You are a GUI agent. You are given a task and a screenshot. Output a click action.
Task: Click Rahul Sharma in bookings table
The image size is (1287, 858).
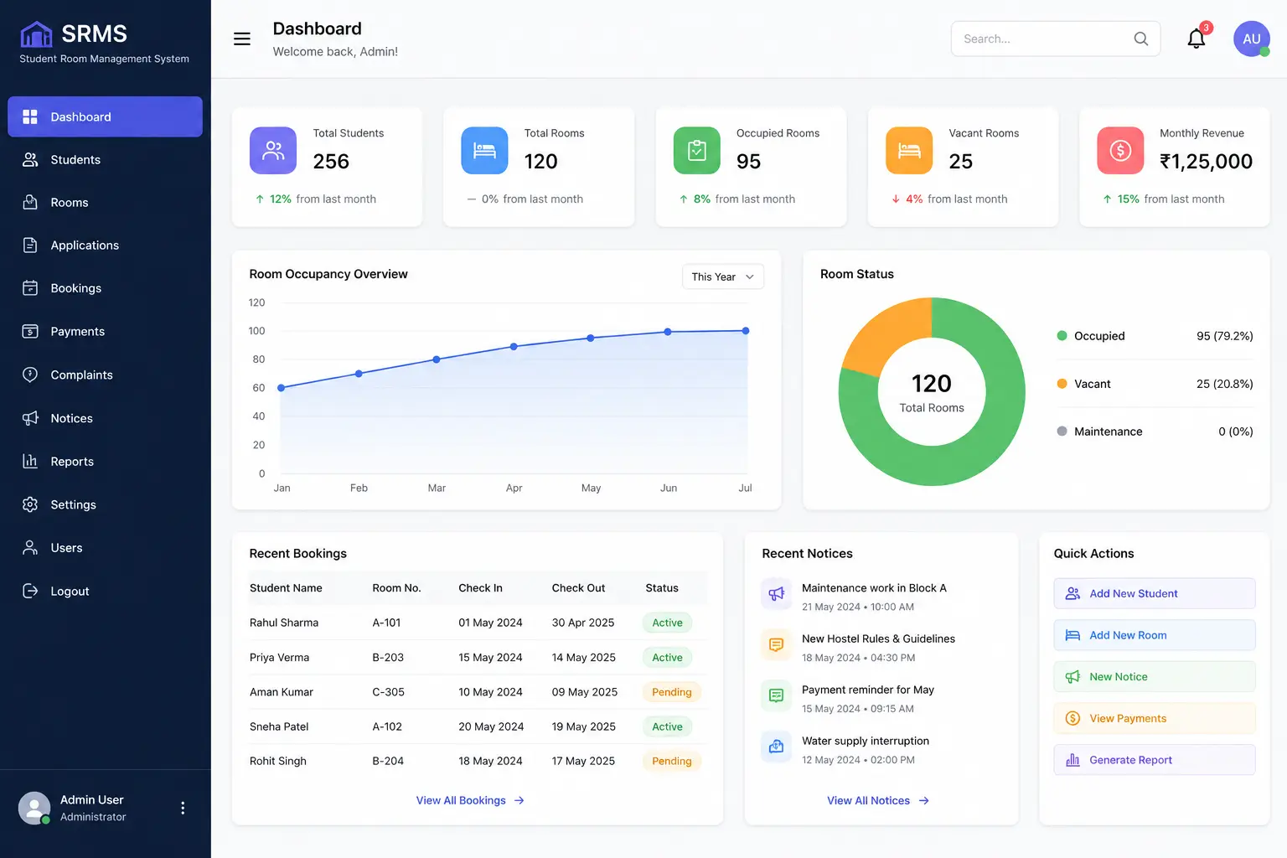tap(284, 623)
